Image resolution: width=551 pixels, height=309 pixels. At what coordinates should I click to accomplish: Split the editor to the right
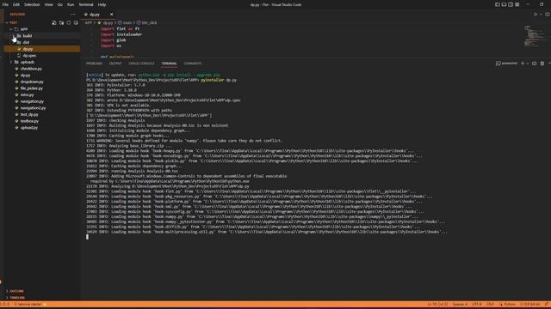click(x=548, y=15)
